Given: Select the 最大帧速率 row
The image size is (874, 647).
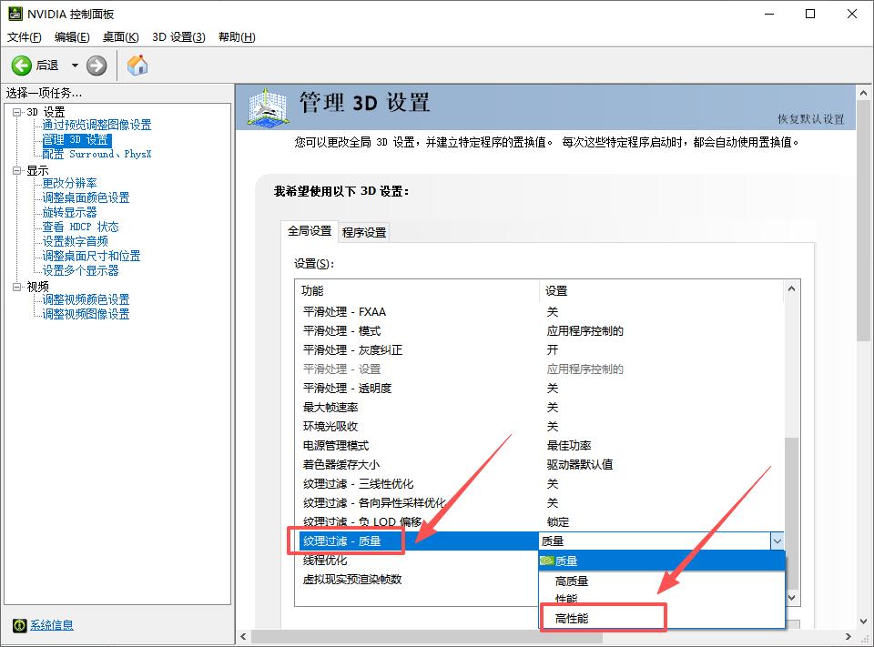Looking at the screenshot, I should pos(539,408).
